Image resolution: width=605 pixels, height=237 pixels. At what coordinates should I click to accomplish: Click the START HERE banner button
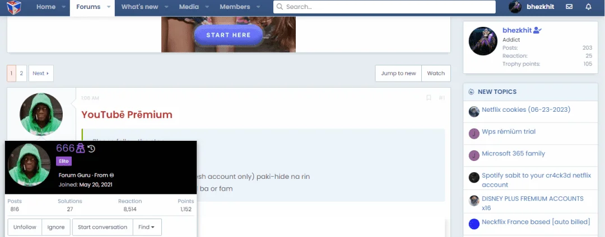coord(229,35)
